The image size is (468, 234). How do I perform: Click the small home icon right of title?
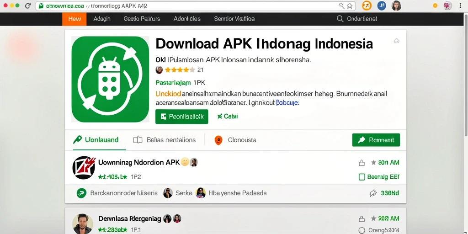(x=397, y=41)
